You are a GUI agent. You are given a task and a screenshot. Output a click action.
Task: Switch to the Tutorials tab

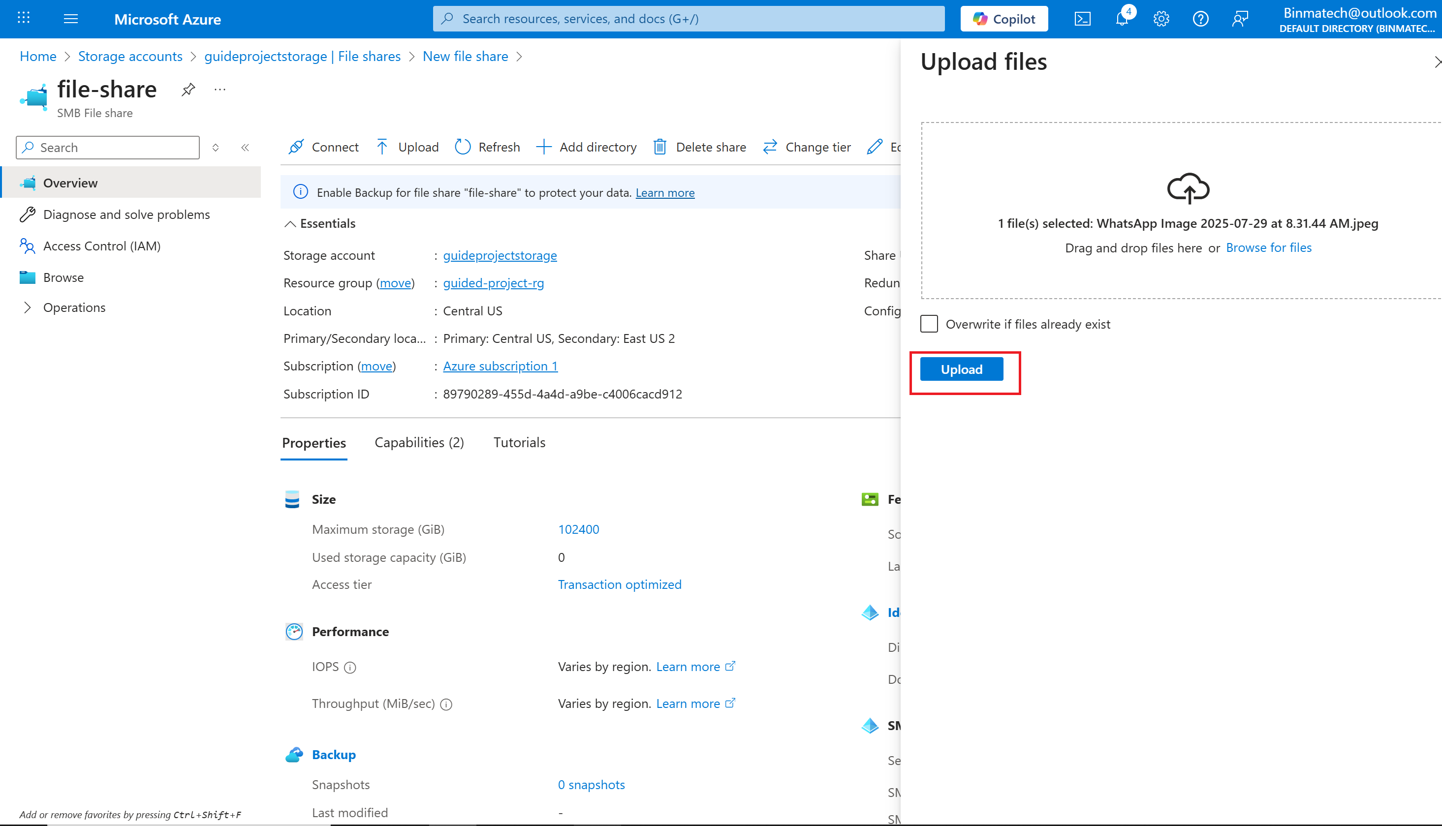(x=519, y=442)
